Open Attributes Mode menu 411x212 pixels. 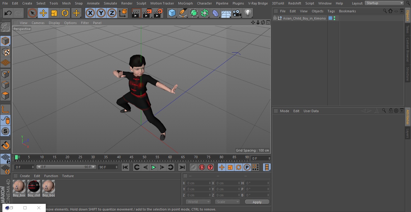(285, 111)
